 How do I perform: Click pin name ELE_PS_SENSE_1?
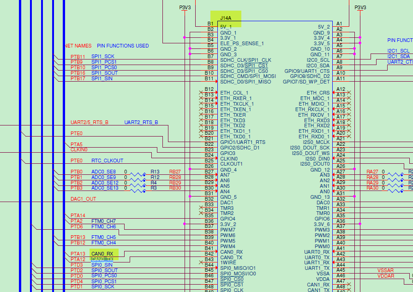click(242, 43)
